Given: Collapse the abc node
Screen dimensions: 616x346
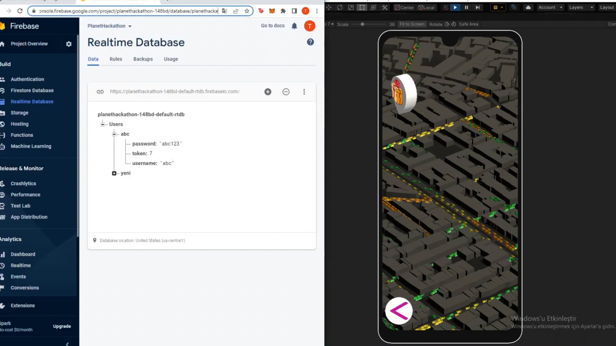Looking at the screenshot, I should [x=114, y=134].
